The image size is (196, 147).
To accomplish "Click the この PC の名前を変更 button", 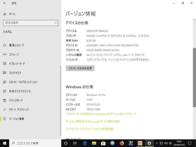I will point(80,68).
